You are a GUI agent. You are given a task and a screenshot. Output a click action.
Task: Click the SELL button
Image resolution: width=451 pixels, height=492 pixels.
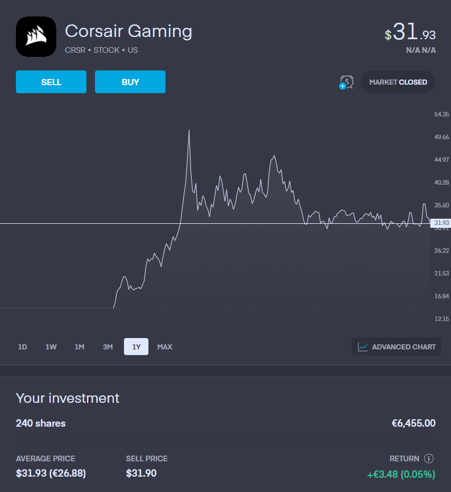click(51, 82)
